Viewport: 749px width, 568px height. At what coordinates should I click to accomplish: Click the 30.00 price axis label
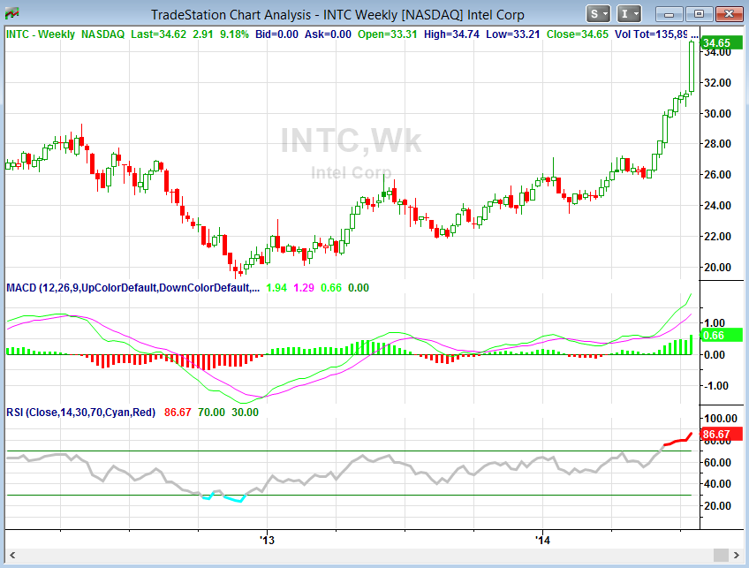point(717,114)
